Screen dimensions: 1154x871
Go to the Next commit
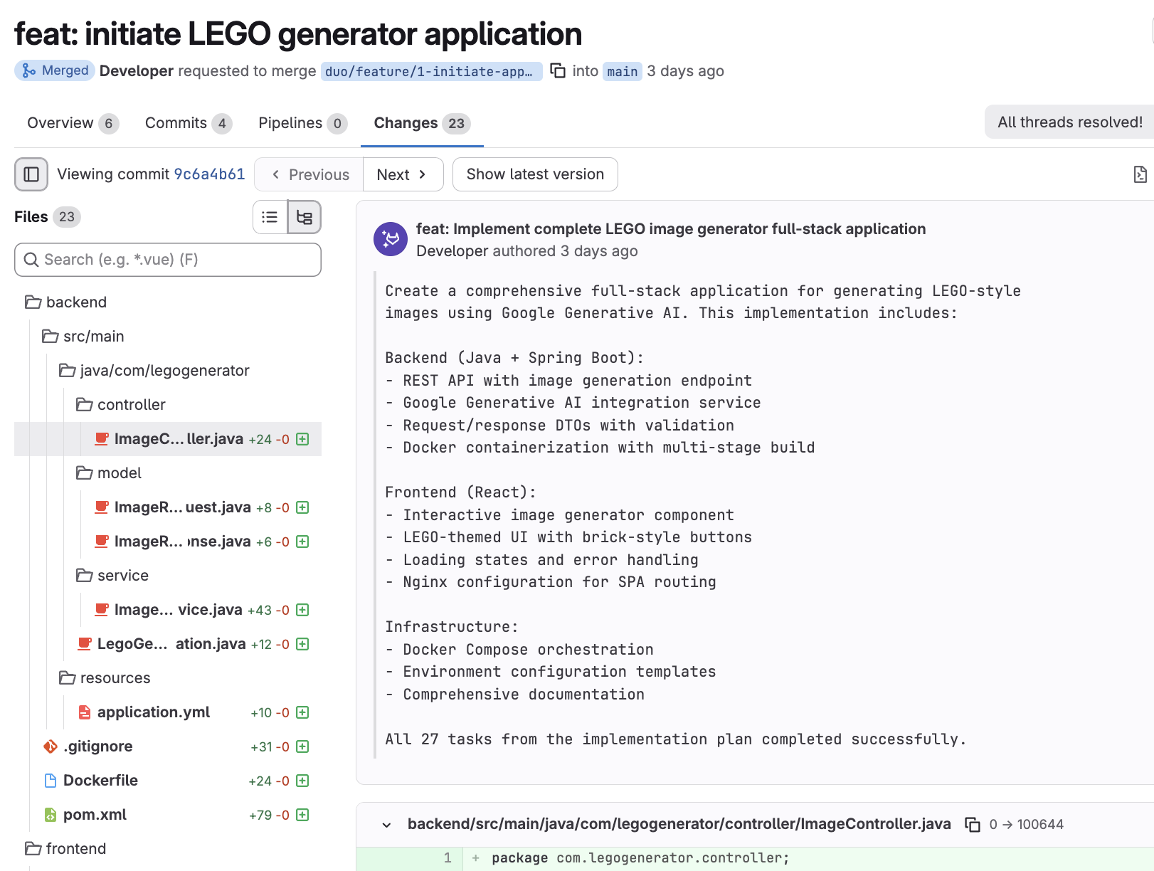(403, 174)
